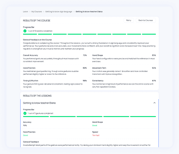The width and height of the screenshot is (179, 154).
Task: Click the Getting to know teacher Diana lesson title
Action: click(x=39, y=103)
